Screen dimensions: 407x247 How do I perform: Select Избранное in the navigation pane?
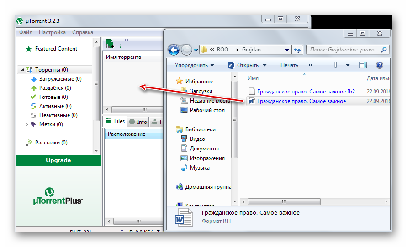(x=195, y=82)
